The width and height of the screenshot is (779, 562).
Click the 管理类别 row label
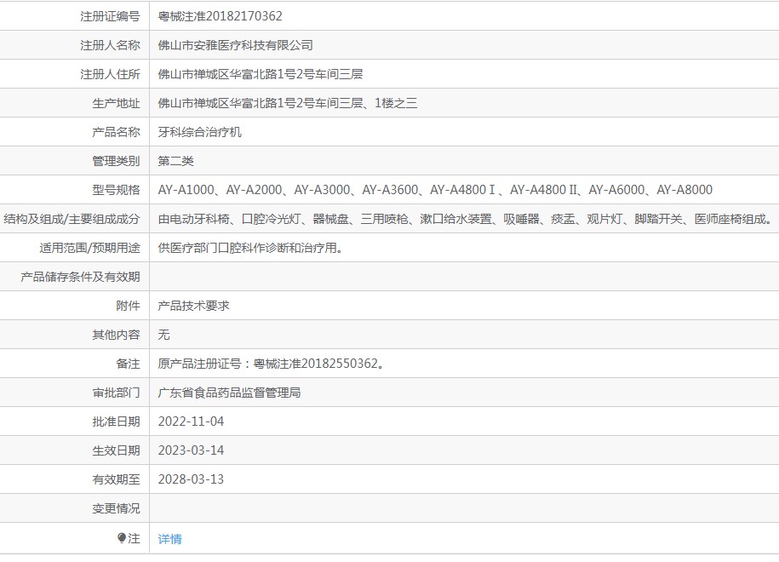(x=117, y=161)
